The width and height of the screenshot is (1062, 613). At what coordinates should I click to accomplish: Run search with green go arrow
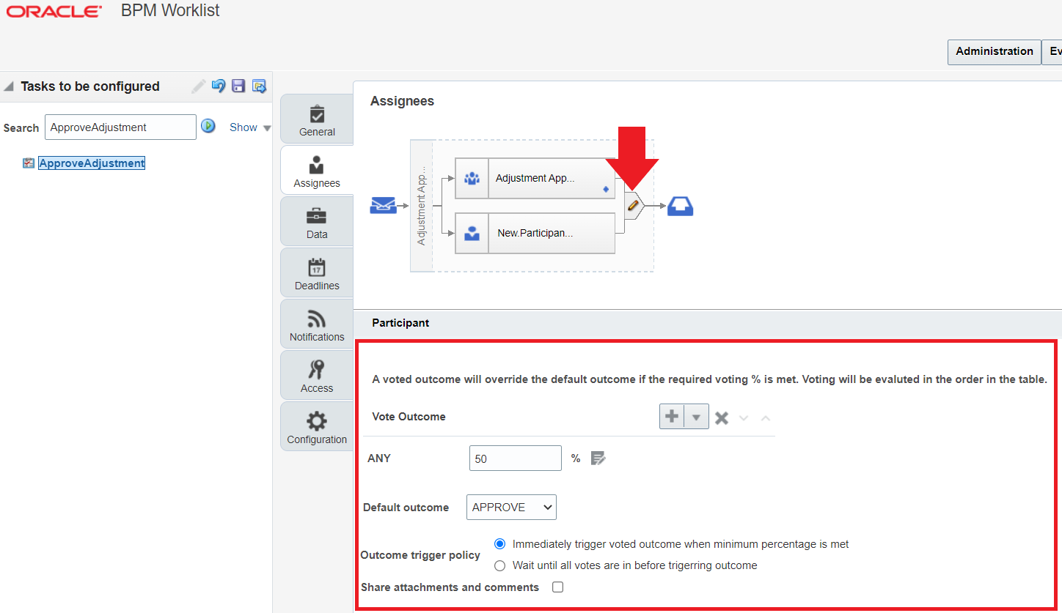pyautogui.click(x=208, y=126)
